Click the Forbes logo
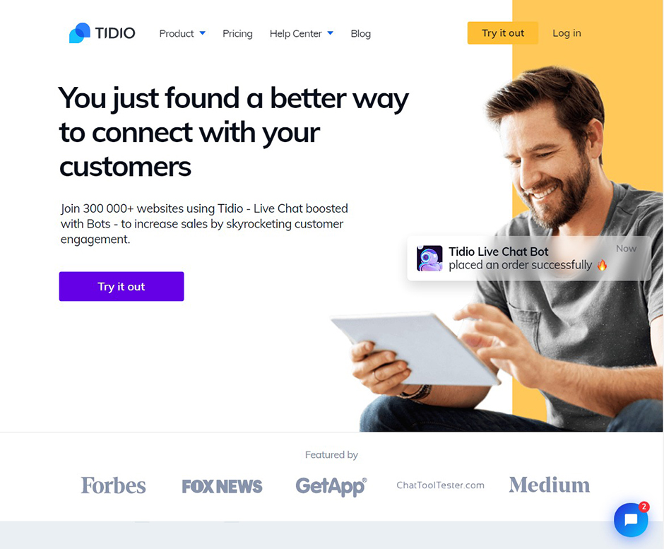The width and height of the screenshot is (664, 549). click(x=113, y=485)
